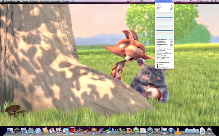Launch Numbers chart icon in Dock
This screenshot has width=219, height=136.
pos(108,131)
